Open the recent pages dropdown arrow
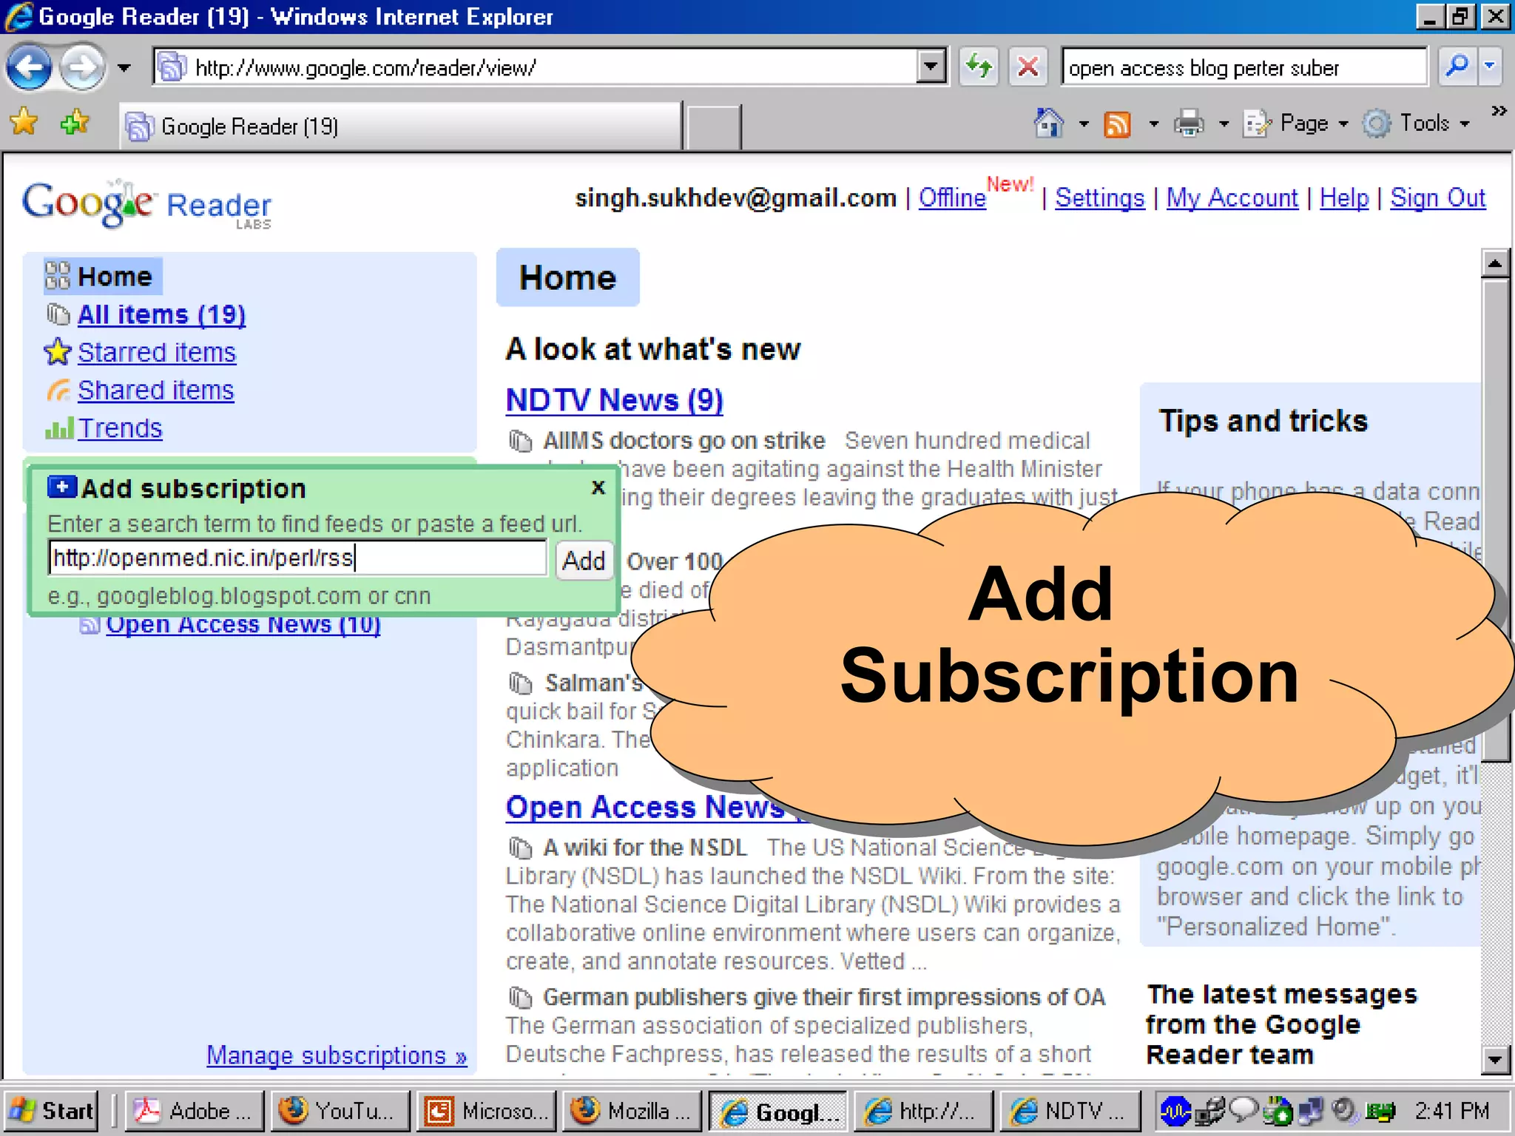Image resolution: width=1515 pixels, height=1136 pixels. tap(124, 68)
